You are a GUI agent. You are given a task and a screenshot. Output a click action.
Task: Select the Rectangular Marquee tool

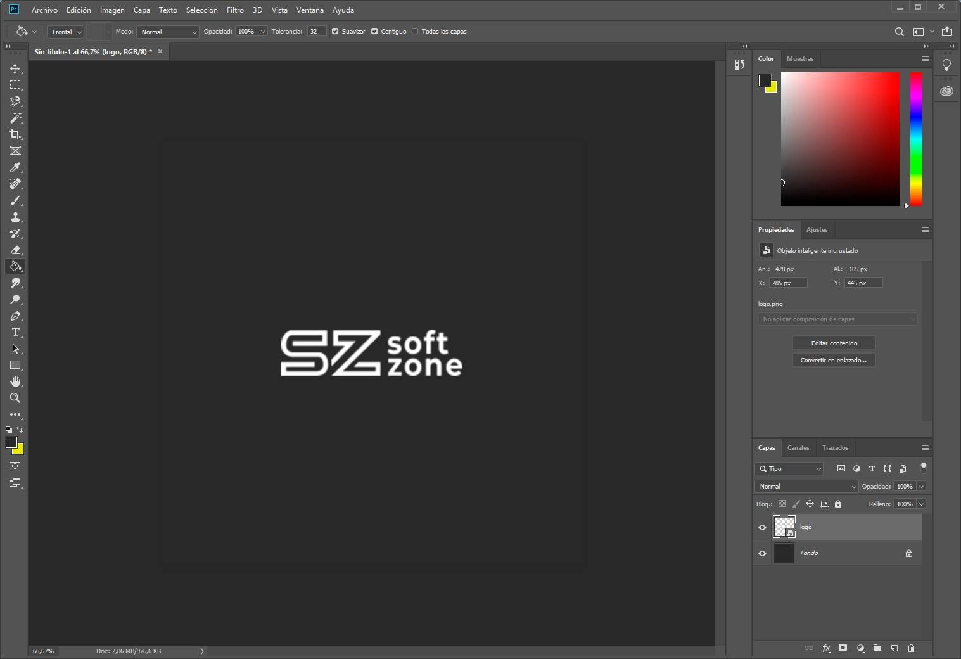(15, 85)
